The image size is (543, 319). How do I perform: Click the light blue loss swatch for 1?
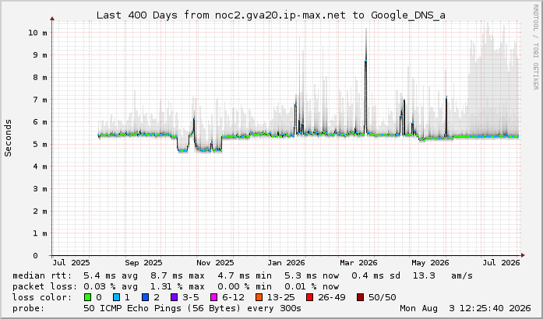tap(116, 297)
